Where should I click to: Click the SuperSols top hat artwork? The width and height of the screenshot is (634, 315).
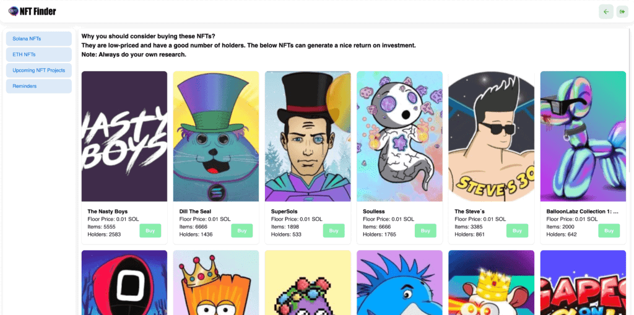[308, 136]
